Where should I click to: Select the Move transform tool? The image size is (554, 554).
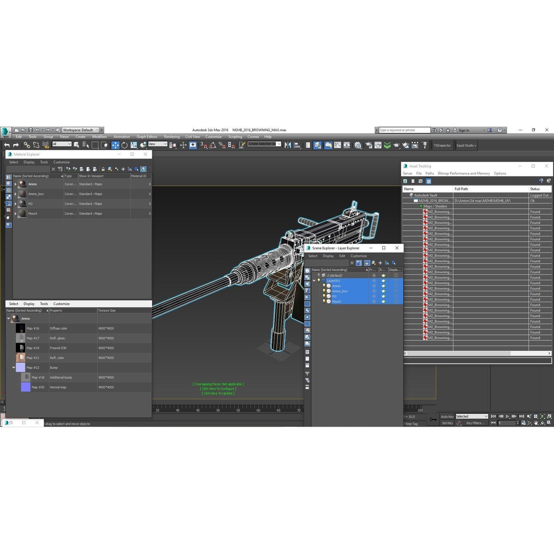coord(115,145)
